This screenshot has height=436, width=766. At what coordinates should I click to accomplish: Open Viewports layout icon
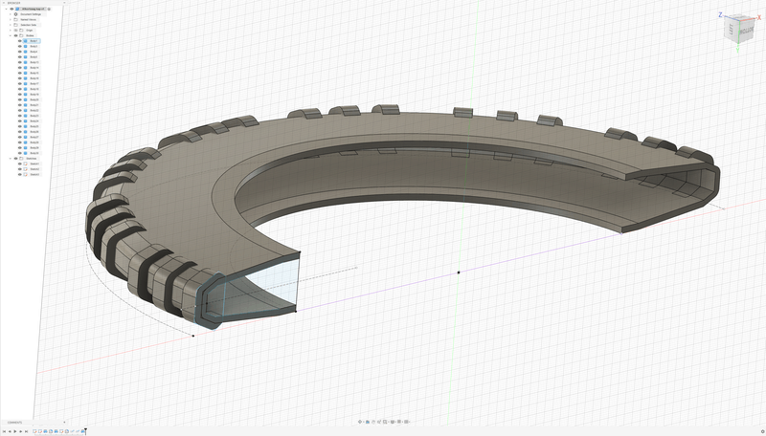click(x=406, y=422)
